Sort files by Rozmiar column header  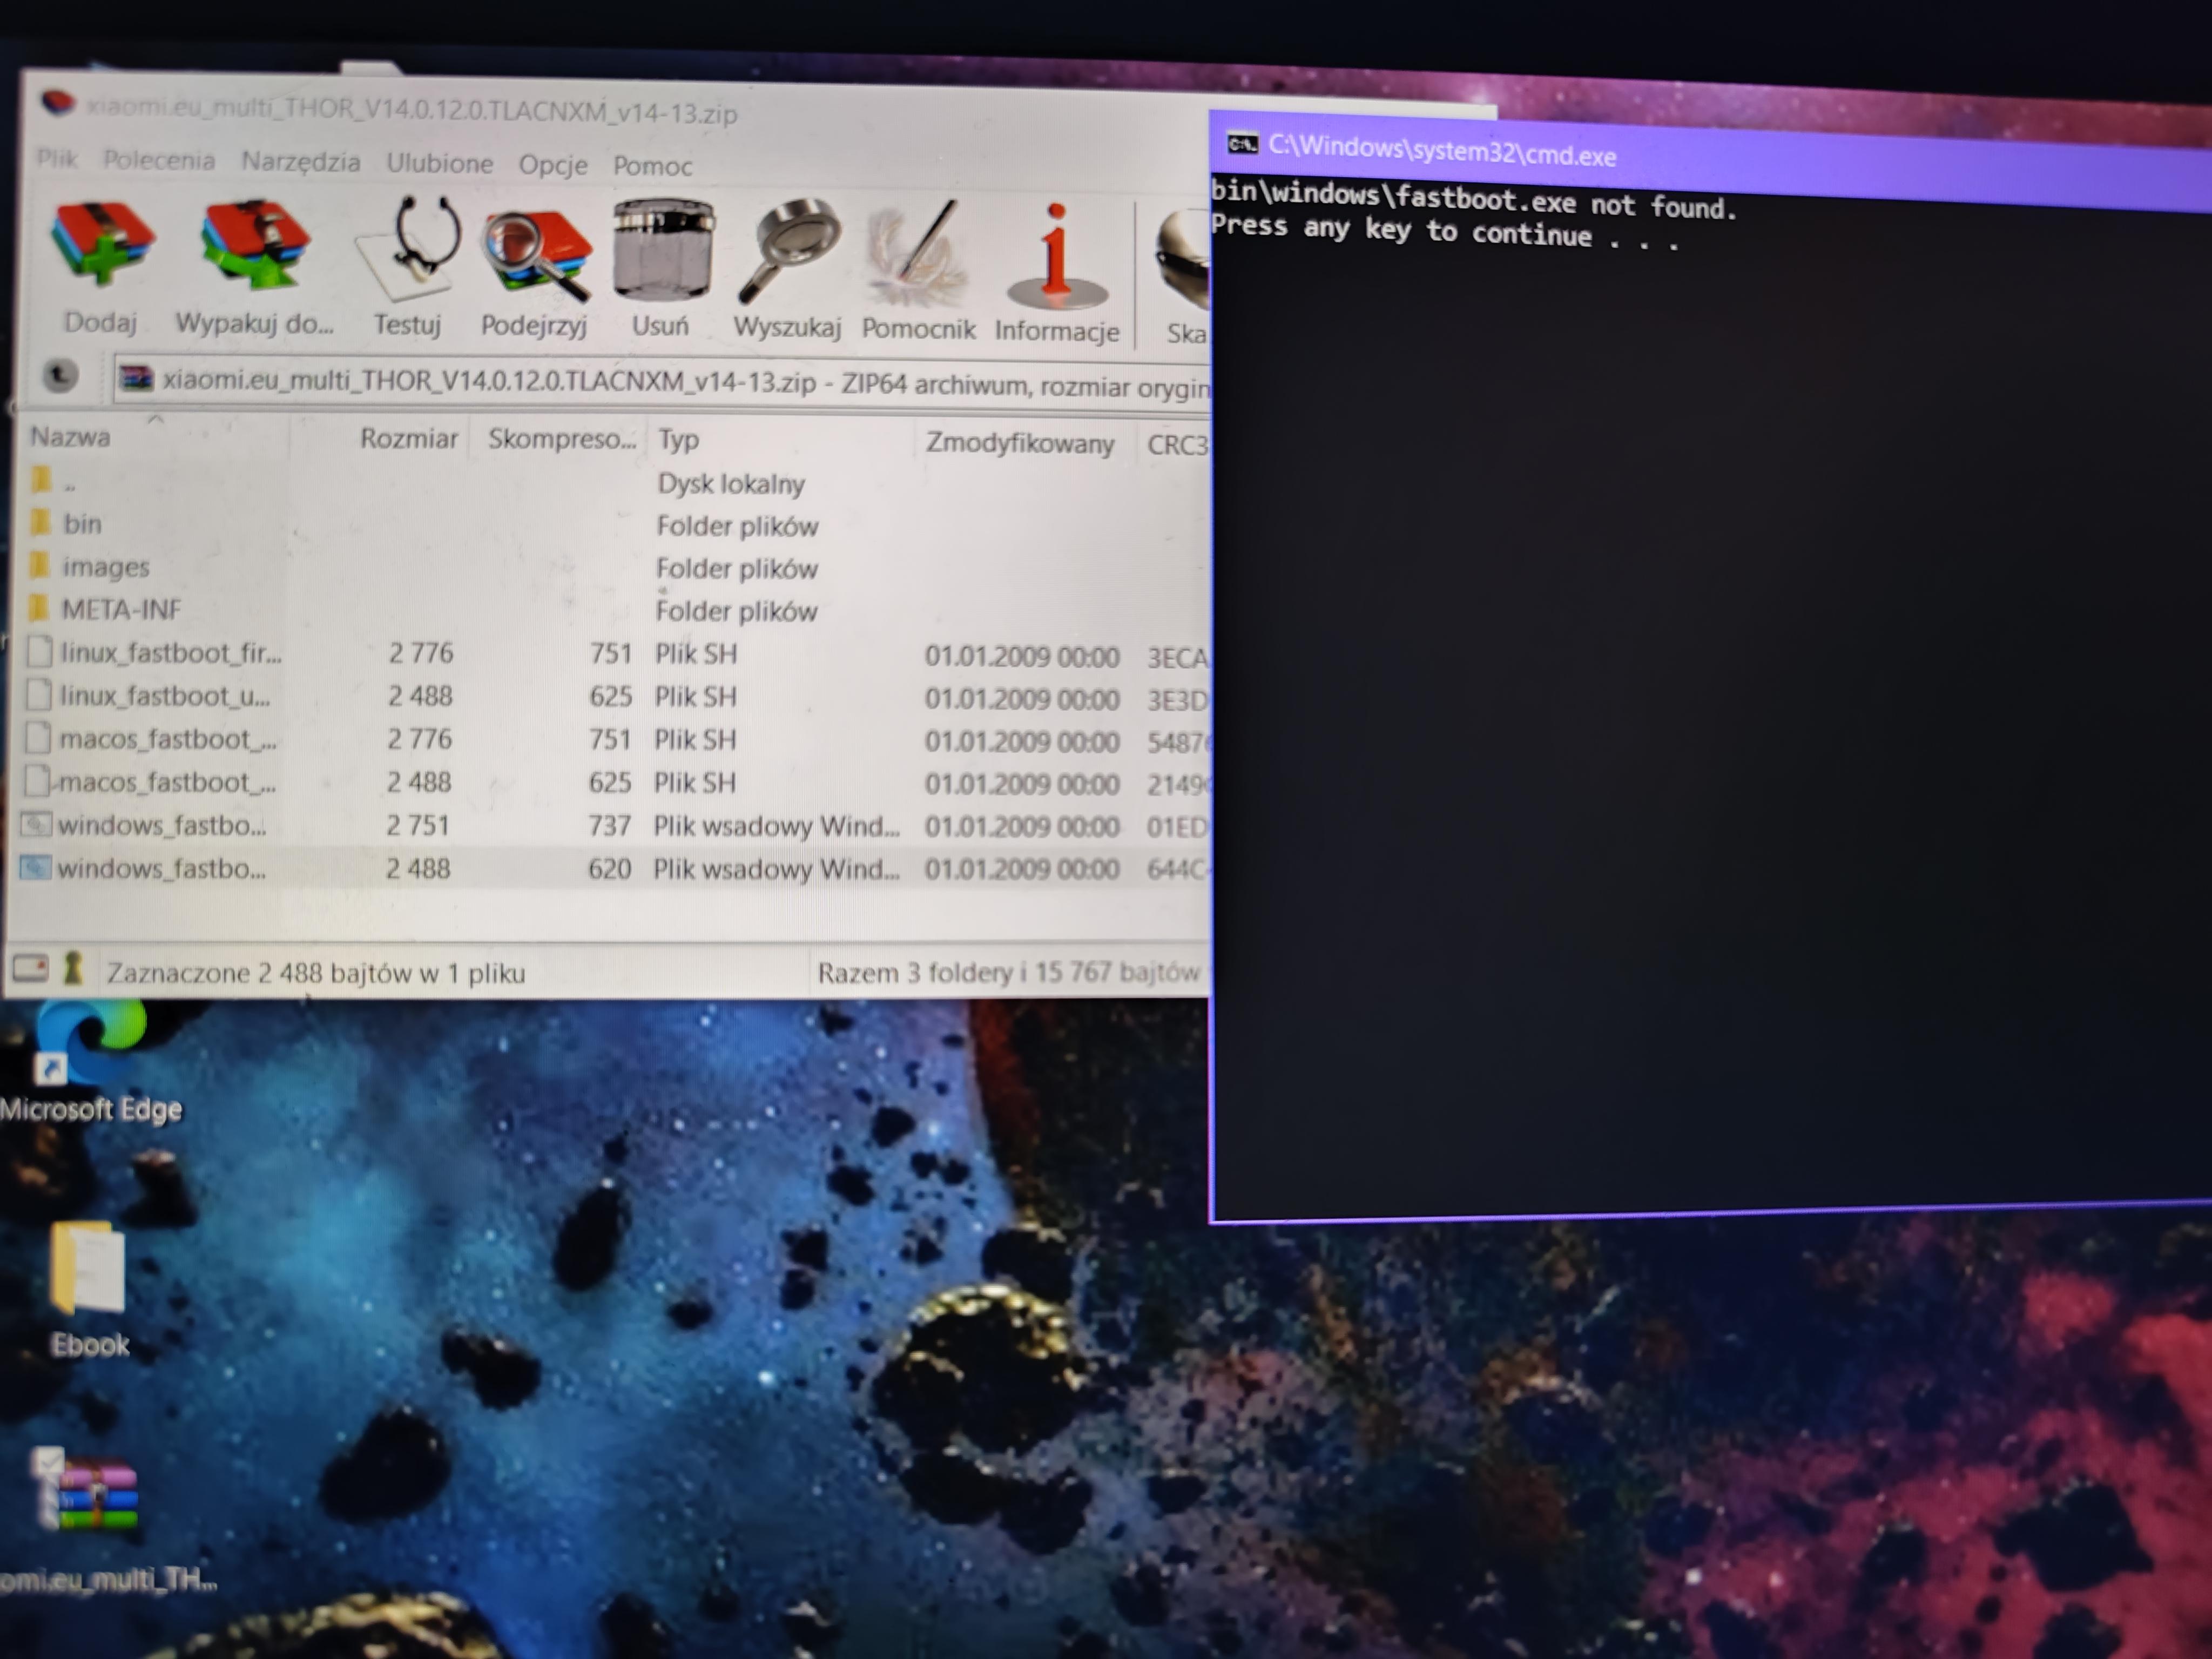[x=408, y=439]
